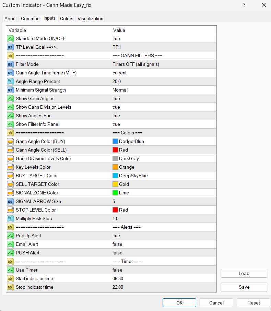Switch to the Colors tab
271x311 pixels.
pyautogui.click(x=67, y=19)
